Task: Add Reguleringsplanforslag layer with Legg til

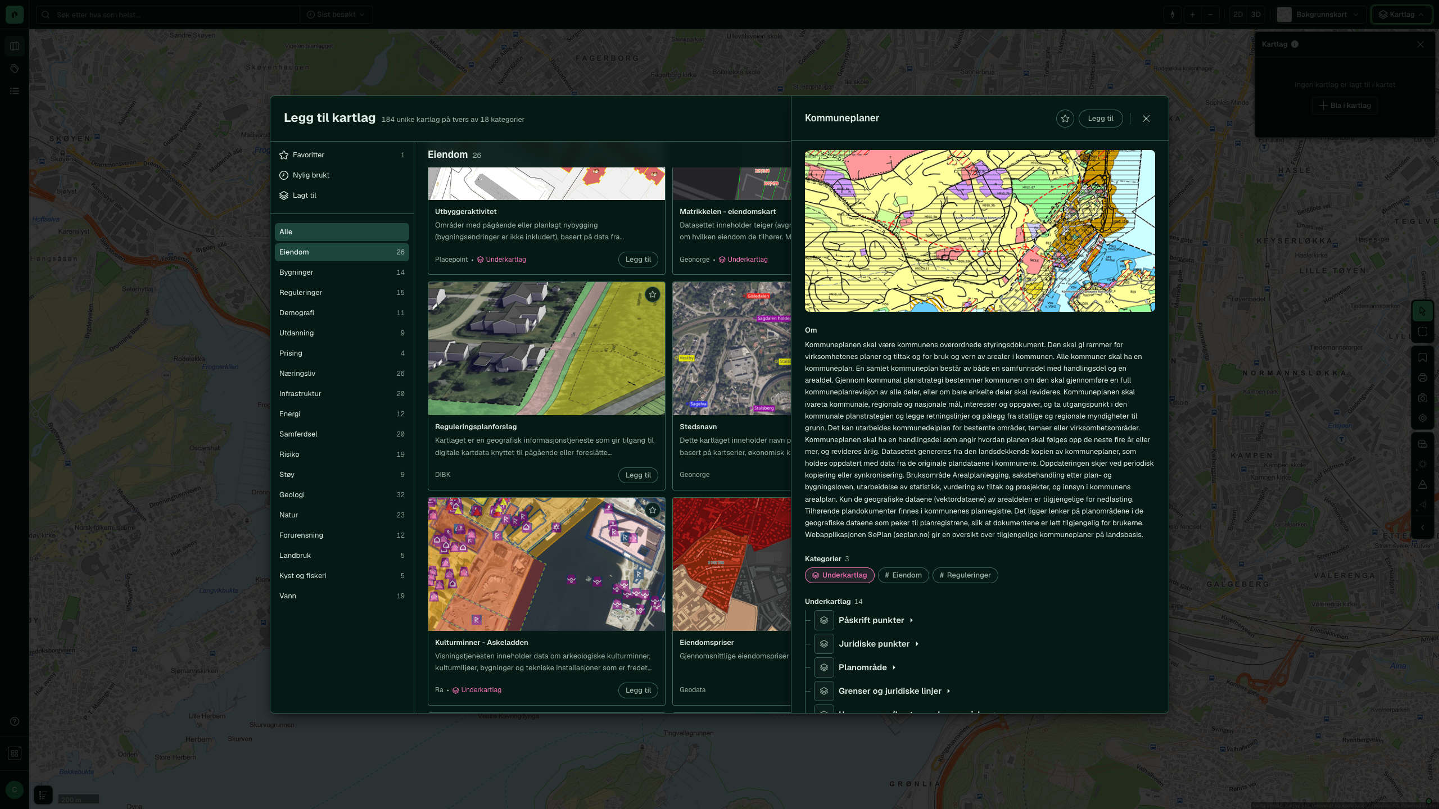Action: point(638,475)
